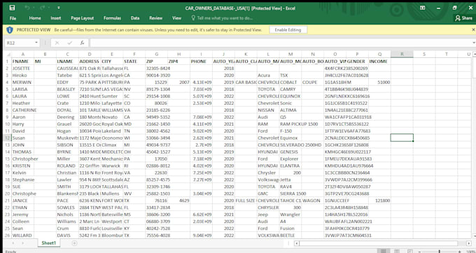The width and height of the screenshot is (476, 253).
Task: Click the Cancel X icon in formula bar
Action: pyautogui.click(x=57, y=43)
